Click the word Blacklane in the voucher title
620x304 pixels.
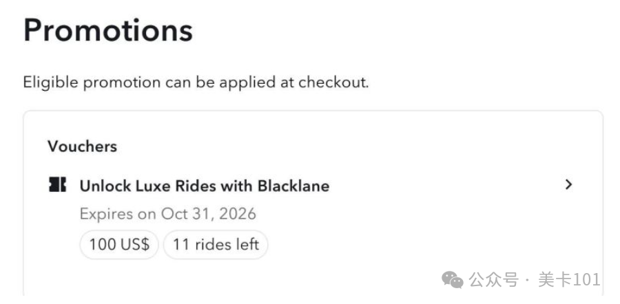[x=293, y=186]
